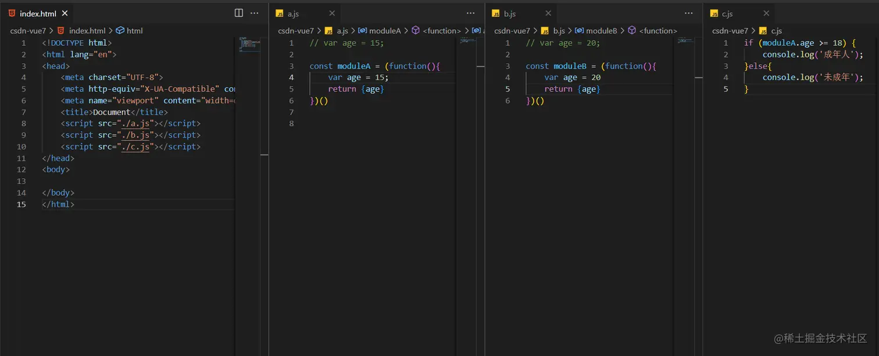Click the minimap of b.js editor
This screenshot has height=356, width=879.
point(685,41)
